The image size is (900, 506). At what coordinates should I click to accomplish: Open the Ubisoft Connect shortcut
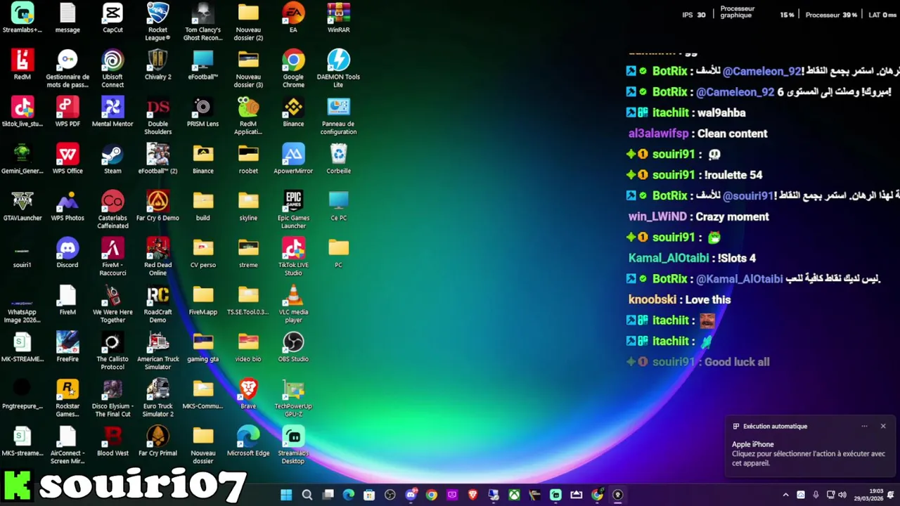[112, 68]
